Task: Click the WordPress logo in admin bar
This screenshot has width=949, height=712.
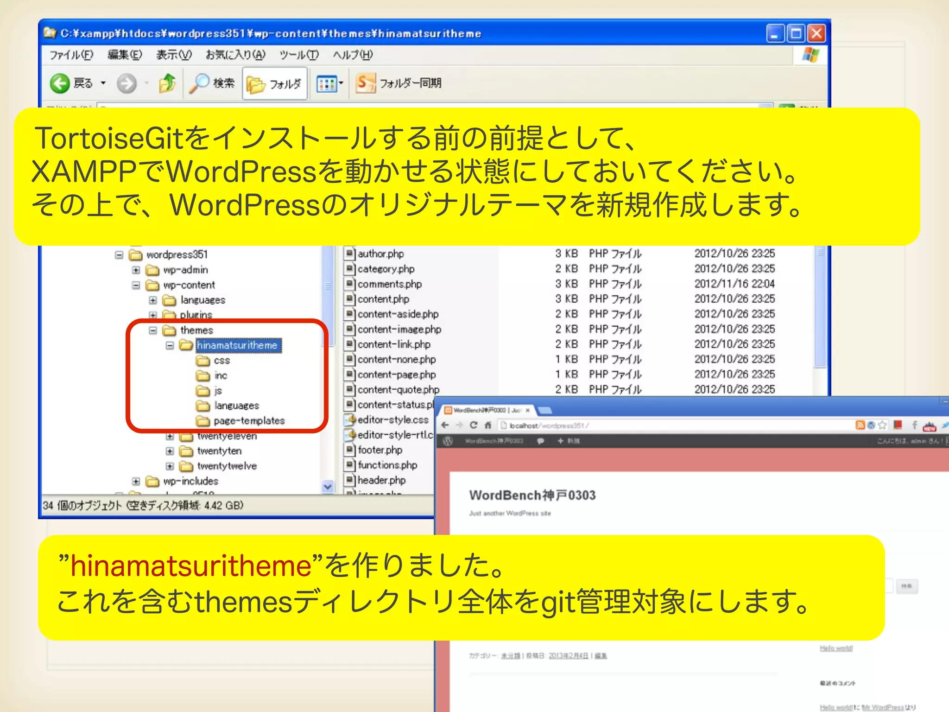Action: pyautogui.click(x=448, y=441)
